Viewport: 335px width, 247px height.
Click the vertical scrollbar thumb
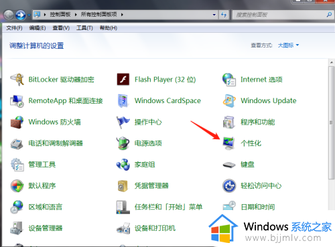(x=332, y=122)
